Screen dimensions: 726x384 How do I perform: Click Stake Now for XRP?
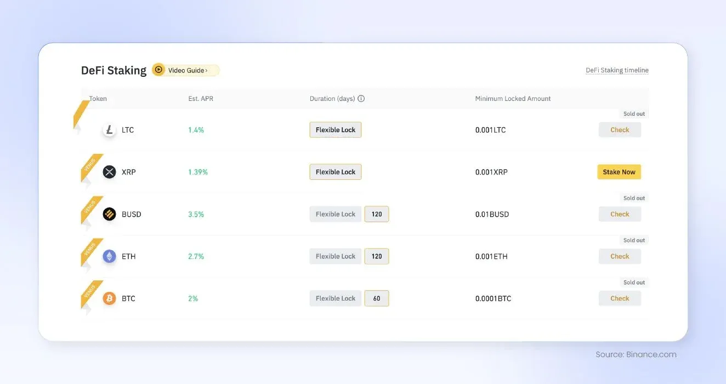point(619,172)
